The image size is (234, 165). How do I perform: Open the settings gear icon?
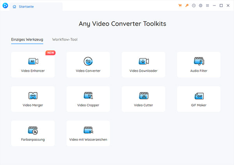(200, 5)
